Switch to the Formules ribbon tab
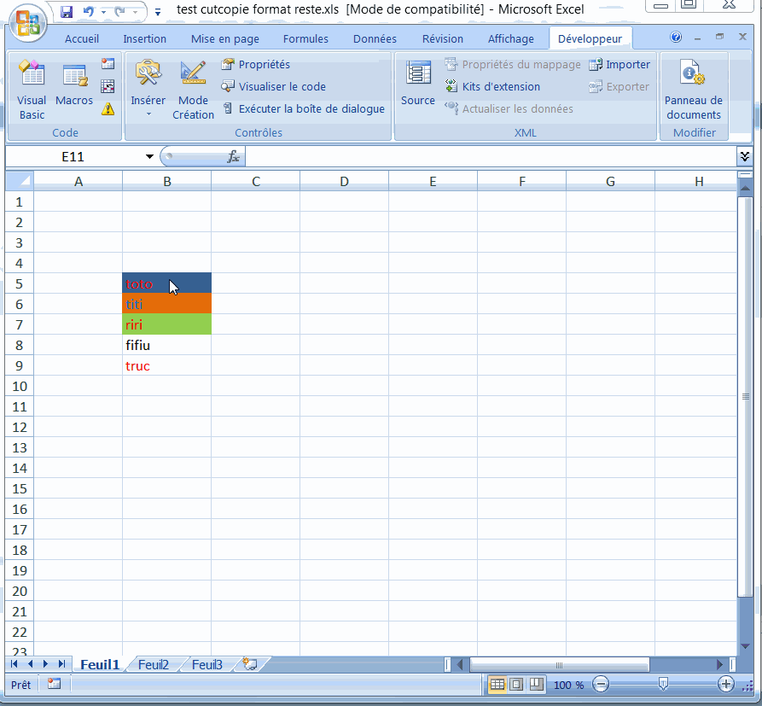 tap(305, 38)
